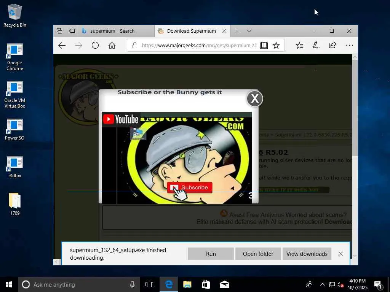The image size is (390, 292).
Task: Click the majorgeeks.com address bar
Action: click(x=199, y=46)
